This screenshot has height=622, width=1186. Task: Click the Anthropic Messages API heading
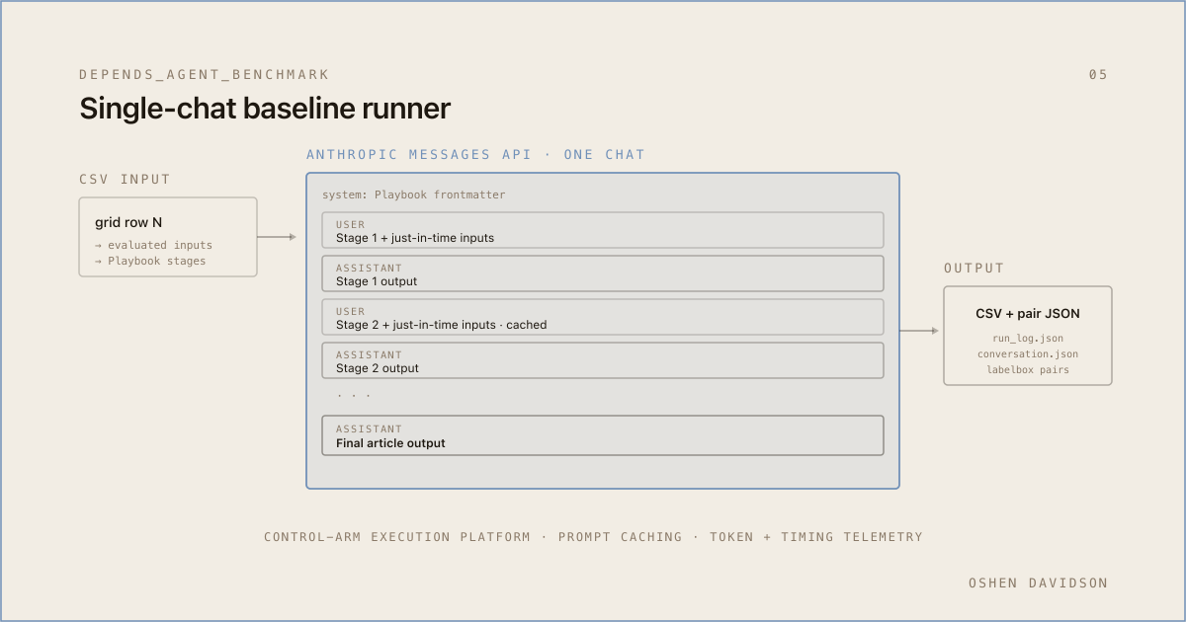pos(475,155)
